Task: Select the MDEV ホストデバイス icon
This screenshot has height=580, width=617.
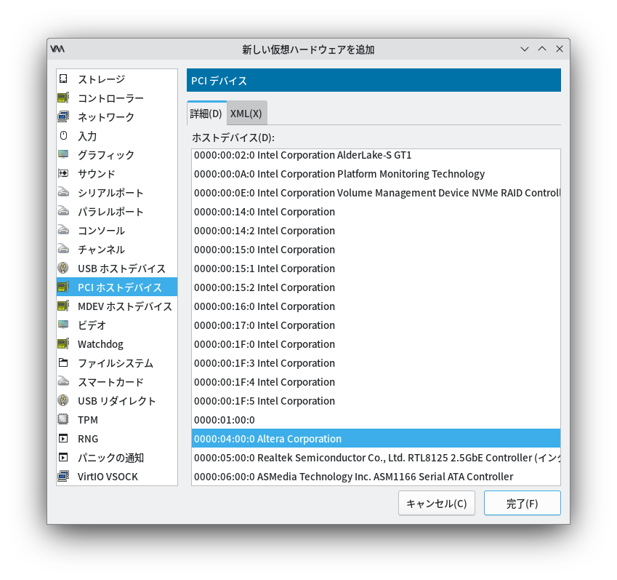Action: click(x=63, y=306)
